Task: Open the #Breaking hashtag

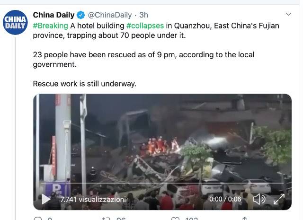Action: 51,26
